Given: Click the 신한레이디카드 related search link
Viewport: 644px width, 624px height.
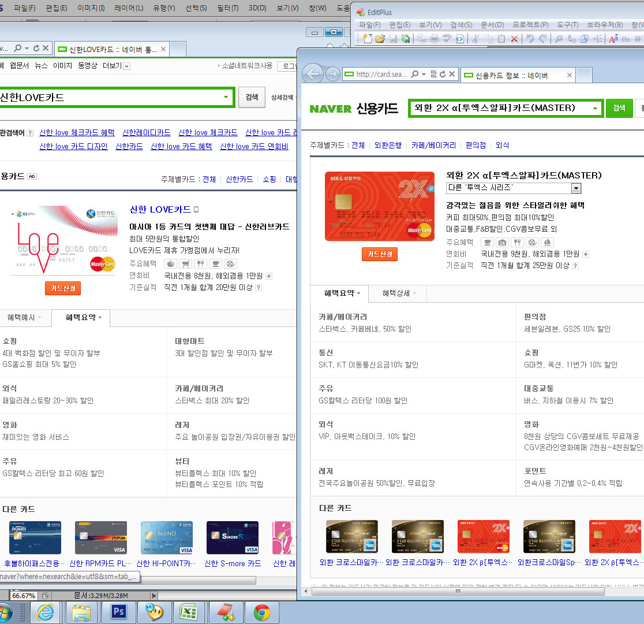Looking at the screenshot, I should coord(146,133).
